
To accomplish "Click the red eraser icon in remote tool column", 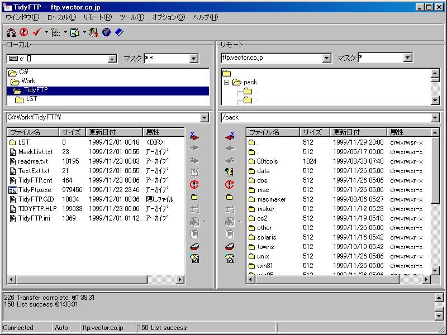I will click(x=230, y=246).
